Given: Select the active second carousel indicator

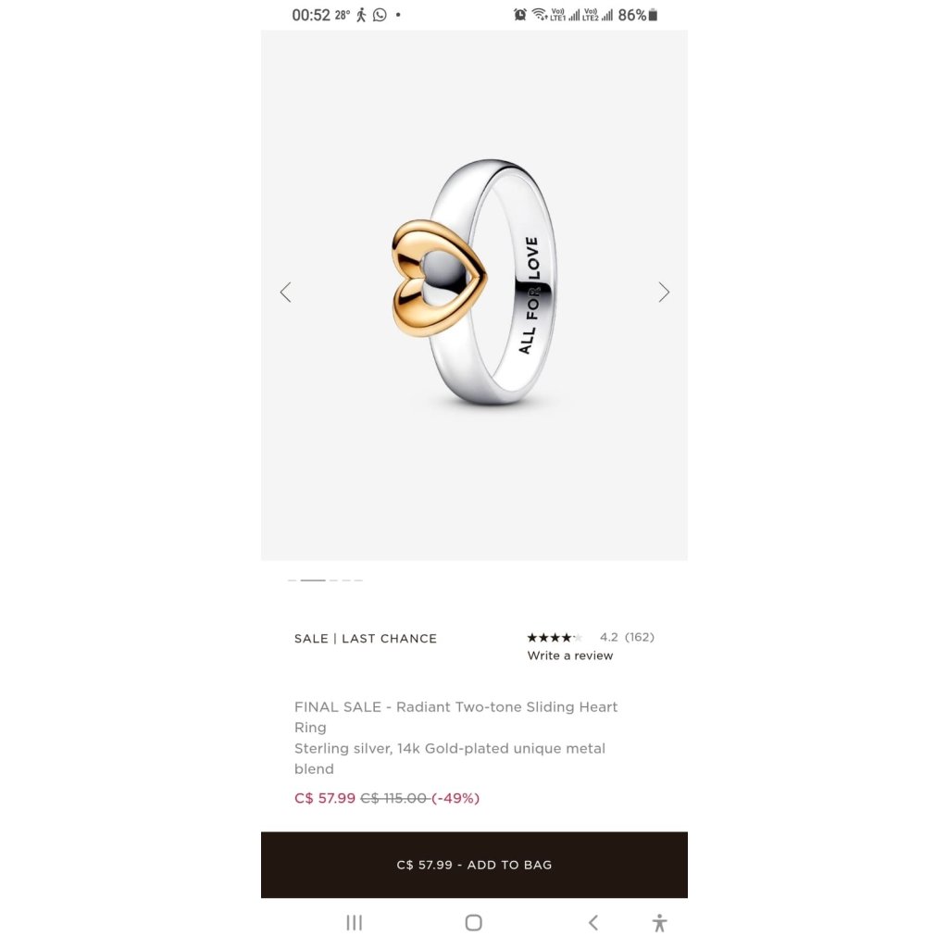Looking at the screenshot, I should (313, 580).
